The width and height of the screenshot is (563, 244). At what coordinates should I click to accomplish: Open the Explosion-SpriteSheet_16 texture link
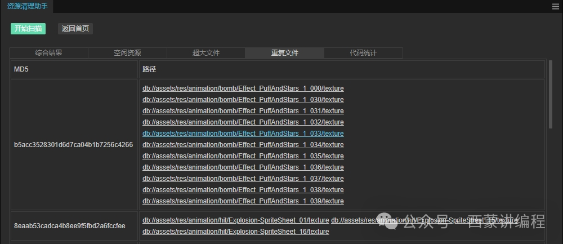(235, 232)
